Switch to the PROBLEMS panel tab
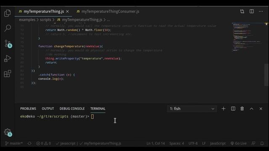 click(28, 109)
